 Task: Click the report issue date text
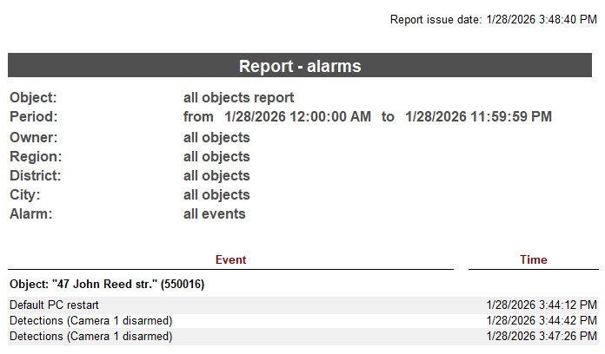(493, 19)
